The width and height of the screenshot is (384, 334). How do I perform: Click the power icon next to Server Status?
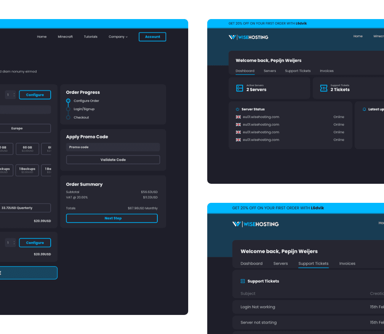pos(237,109)
